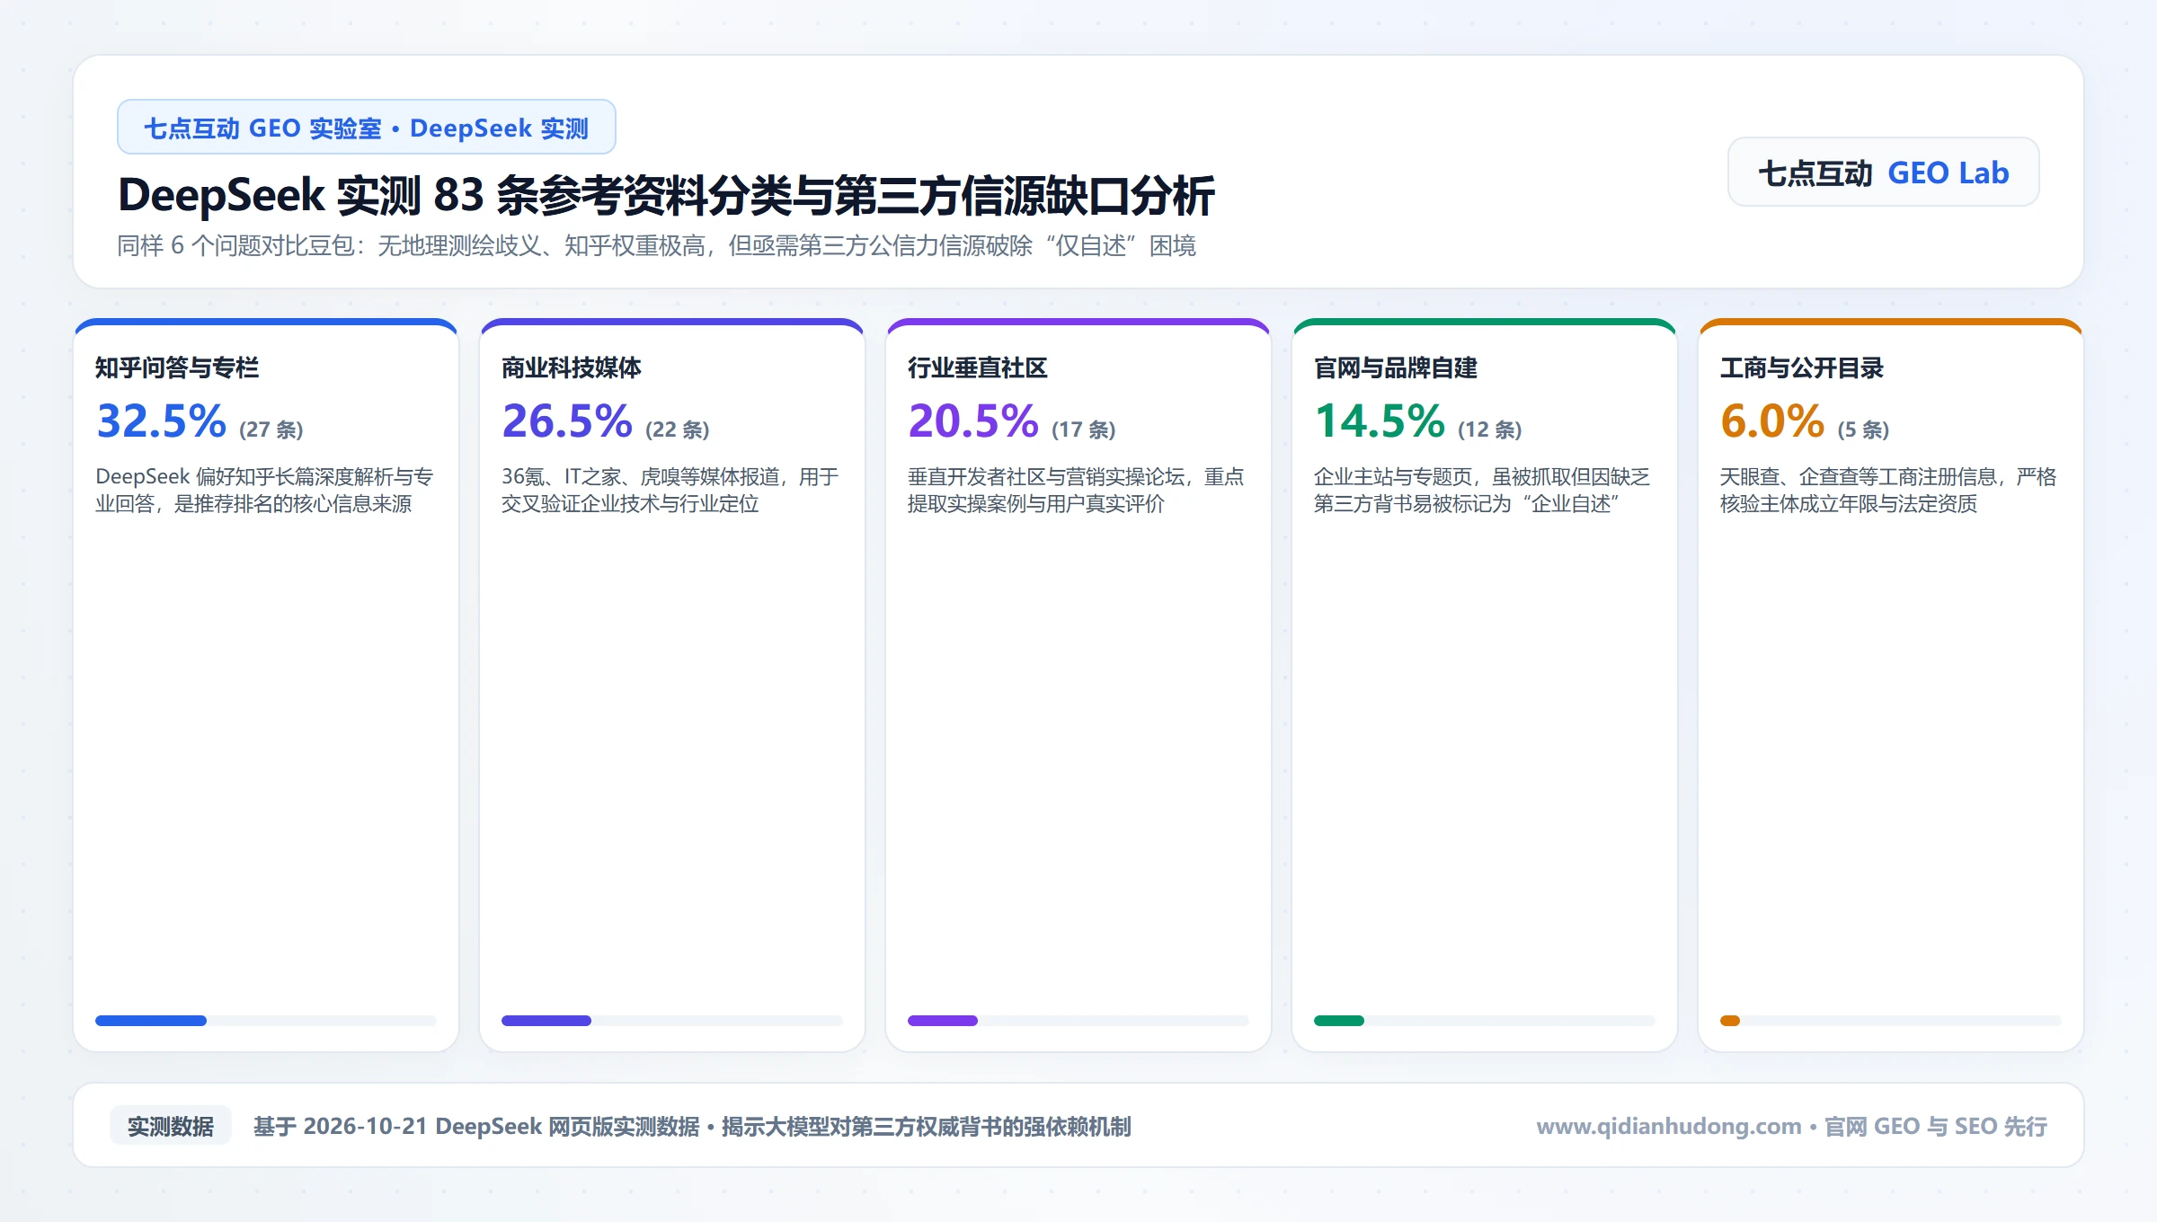Click the description starting 企业主站与专题页

[1482, 490]
